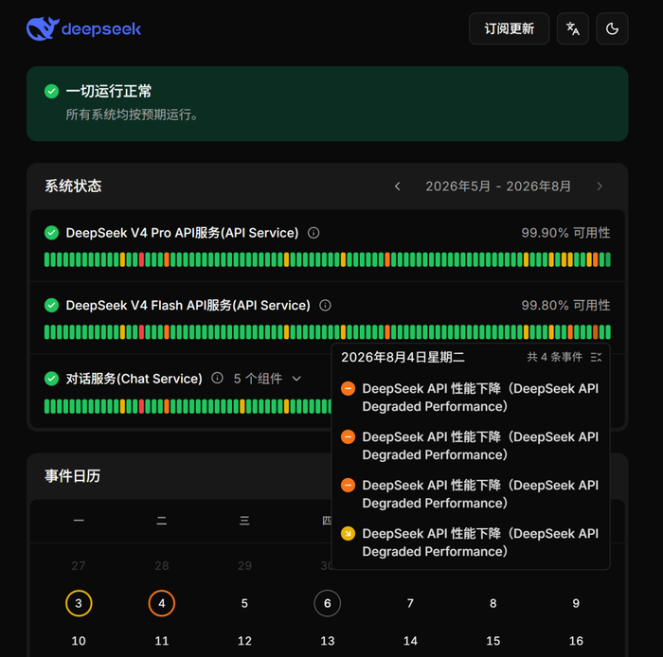This screenshot has width=663, height=657.
Task: Click the red bar in Chat Service timeline
Action: tap(142, 406)
